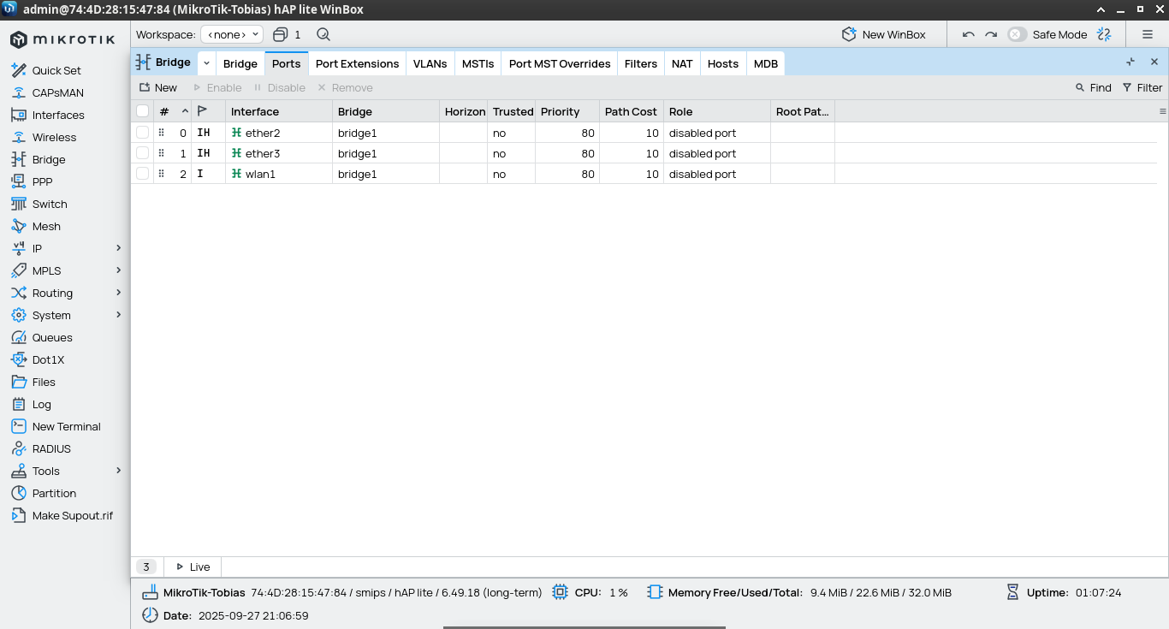This screenshot has height=629, width=1169.
Task: Open CAPsMAN from the sidebar
Action: tap(57, 92)
